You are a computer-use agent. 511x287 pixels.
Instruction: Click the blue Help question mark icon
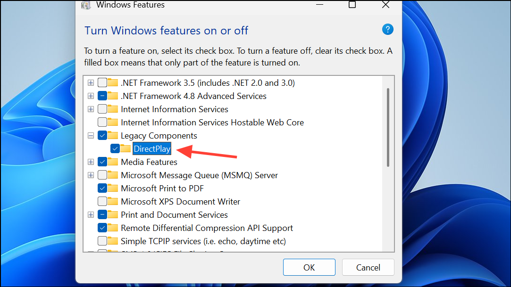(387, 29)
